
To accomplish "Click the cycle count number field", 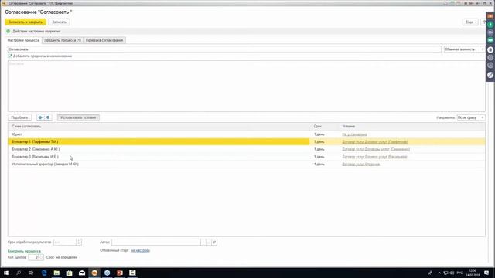I will pos(33,257).
